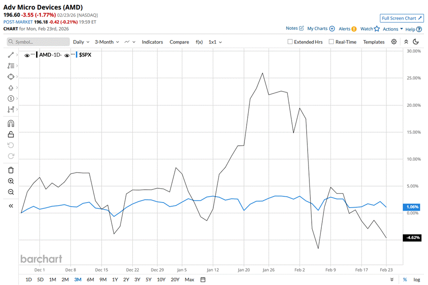The width and height of the screenshot is (428, 285).
Task: Zoom in with magnifier plus icon
Action: tap(11, 181)
